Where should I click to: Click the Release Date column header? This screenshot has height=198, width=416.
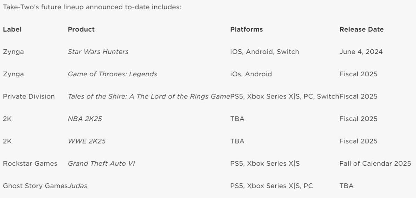click(x=361, y=29)
